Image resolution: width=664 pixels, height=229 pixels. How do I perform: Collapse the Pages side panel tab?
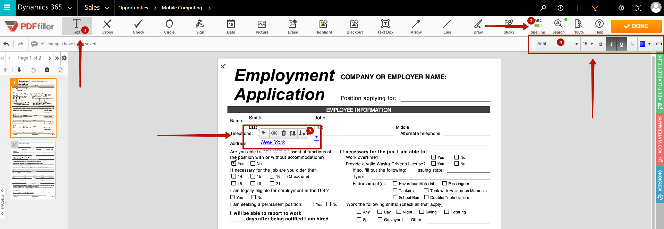(x=2, y=202)
